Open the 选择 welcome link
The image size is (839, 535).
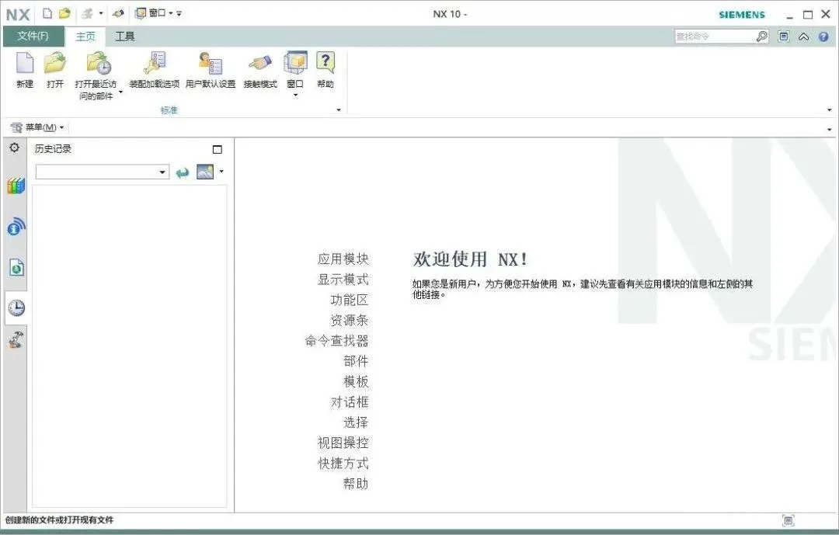coord(356,422)
